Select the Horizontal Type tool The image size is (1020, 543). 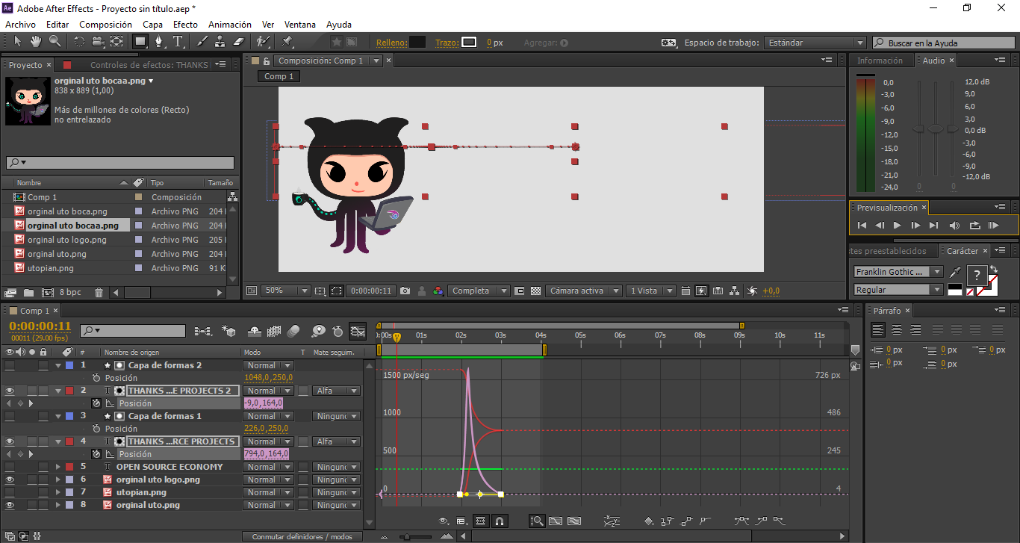coord(178,42)
